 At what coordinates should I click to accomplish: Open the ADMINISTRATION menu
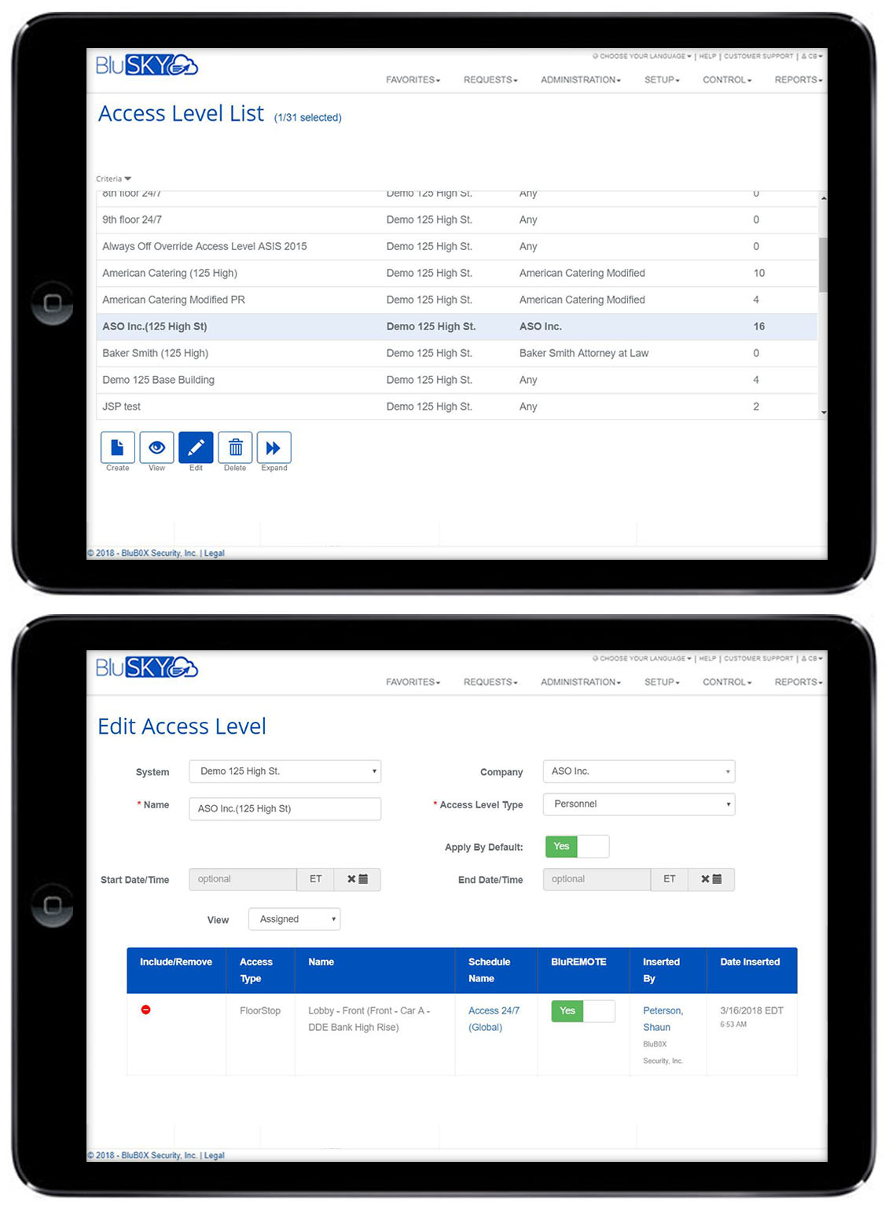pyautogui.click(x=579, y=79)
